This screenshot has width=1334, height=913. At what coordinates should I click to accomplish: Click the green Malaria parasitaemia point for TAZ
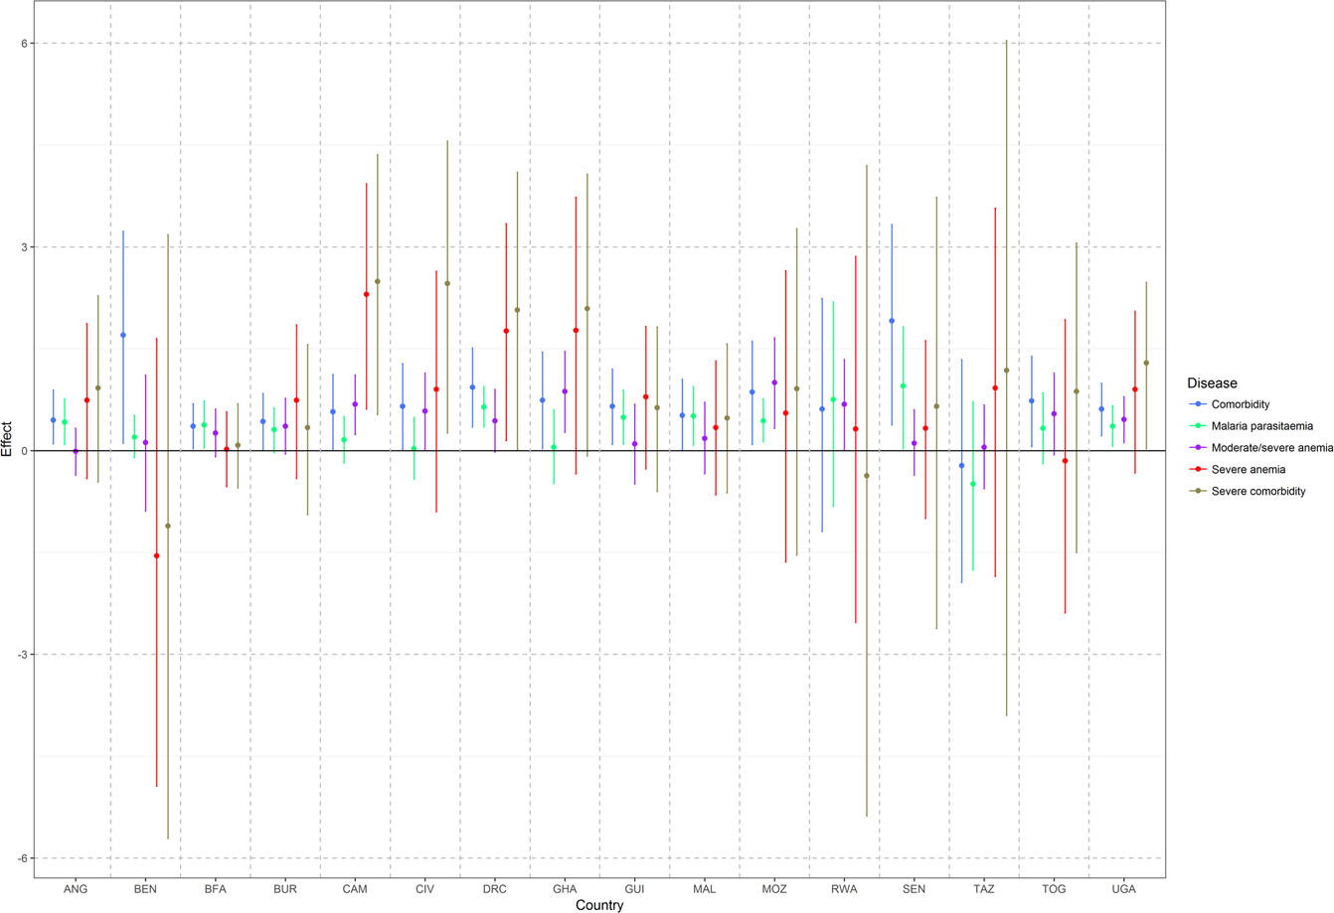tap(973, 484)
